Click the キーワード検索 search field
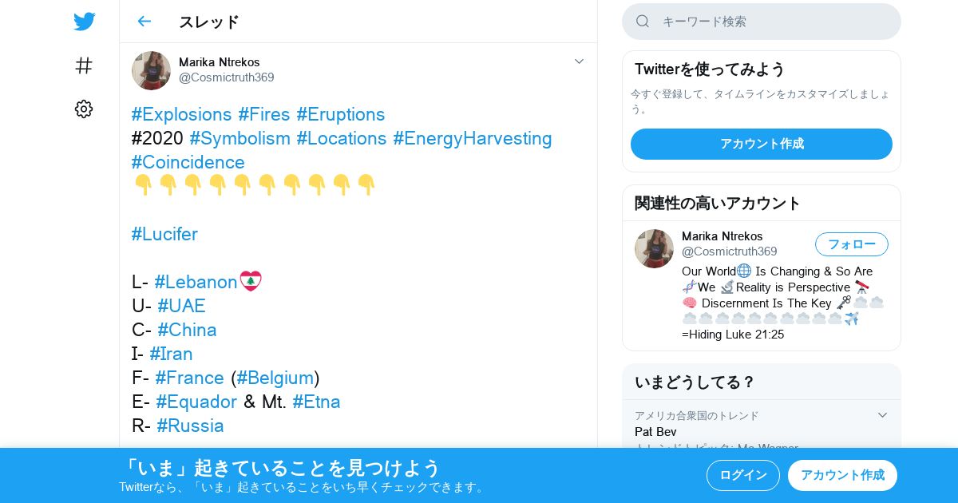This screenshot has width=958, height=503. point(762,22)
